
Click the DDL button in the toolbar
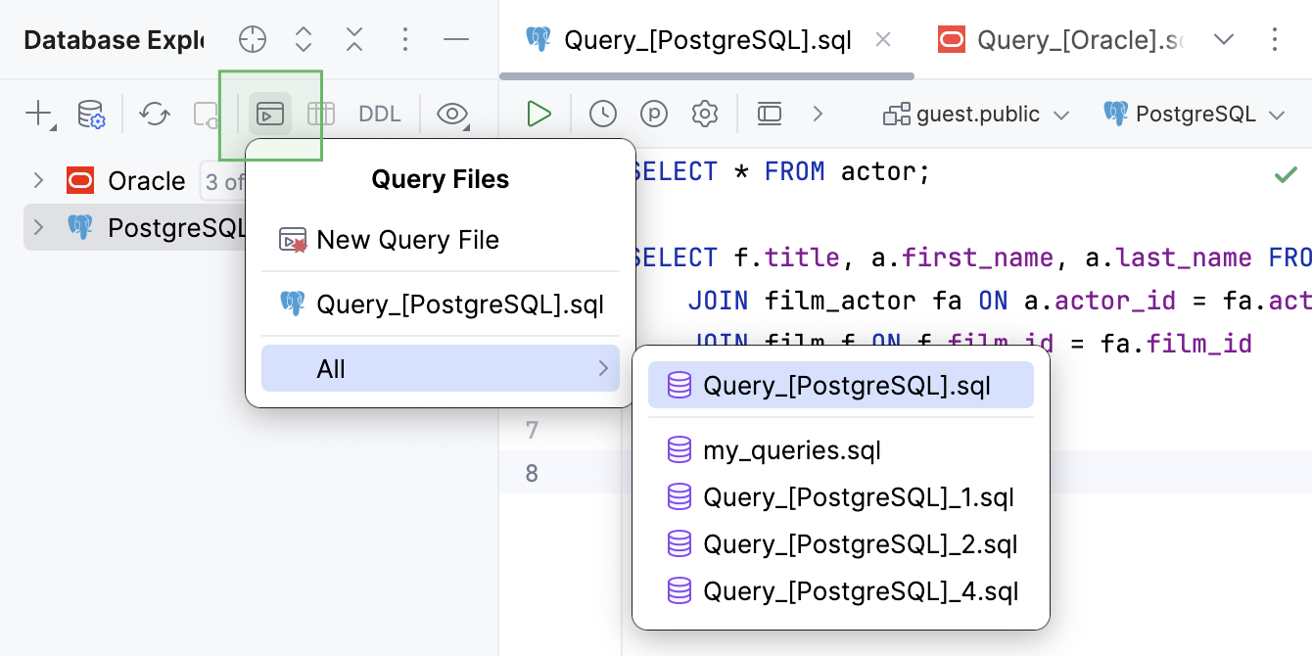coord(379,114)
